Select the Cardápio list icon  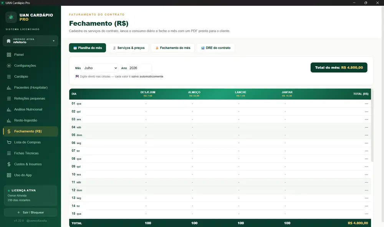point(9,77)
